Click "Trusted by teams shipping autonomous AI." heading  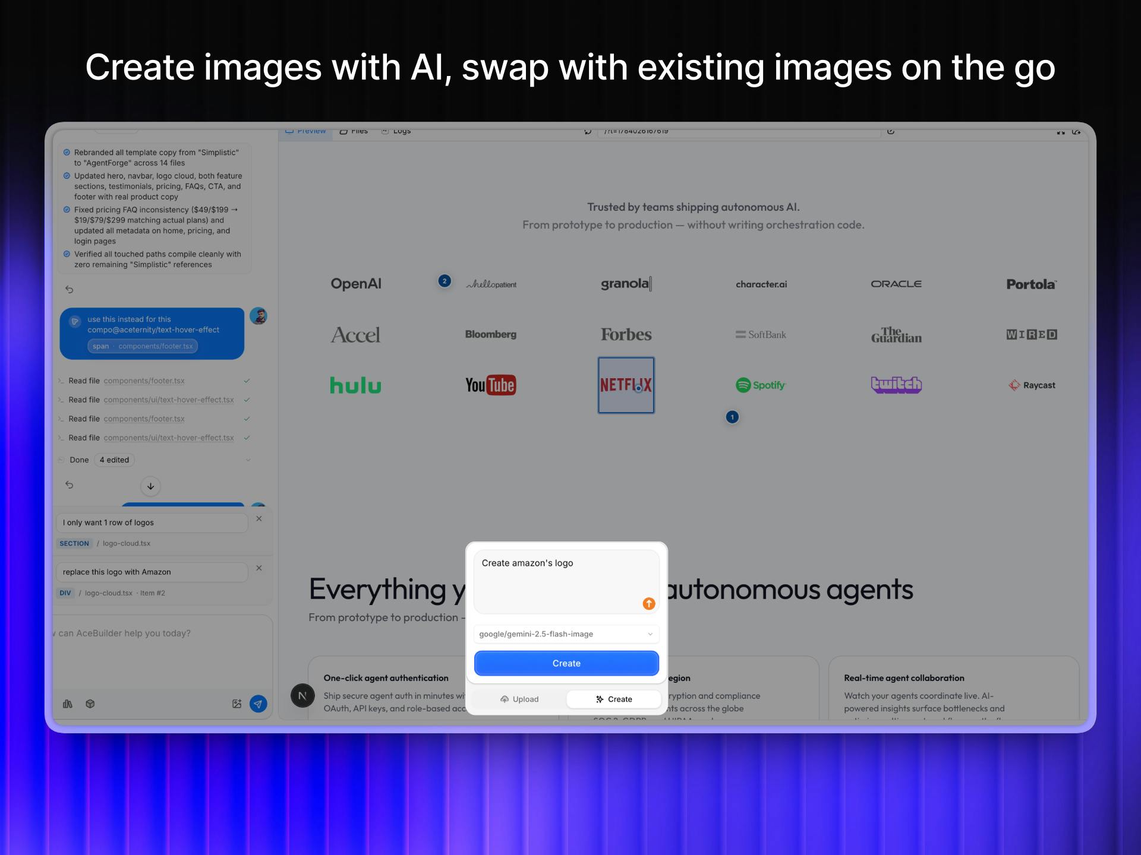coord(694,207)
